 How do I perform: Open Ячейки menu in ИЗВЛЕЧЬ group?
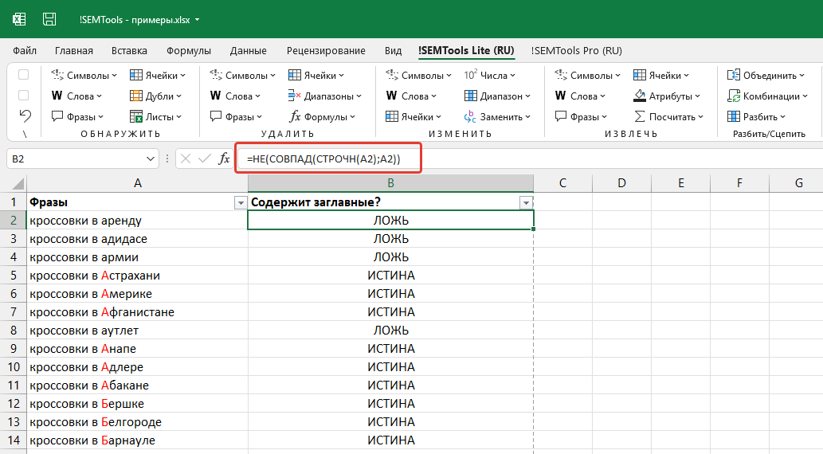[660, 75]
